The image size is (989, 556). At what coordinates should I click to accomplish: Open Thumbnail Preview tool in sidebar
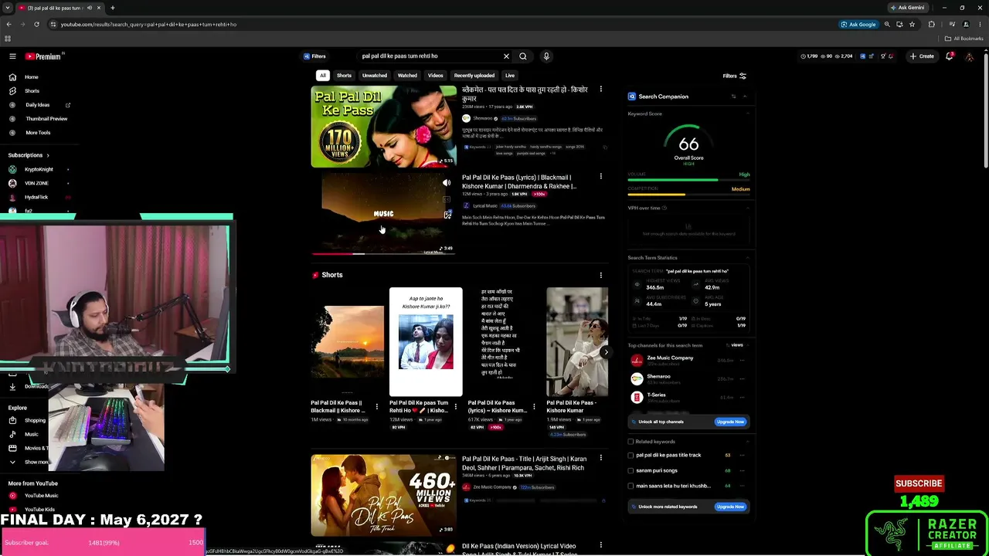[46, 119]
